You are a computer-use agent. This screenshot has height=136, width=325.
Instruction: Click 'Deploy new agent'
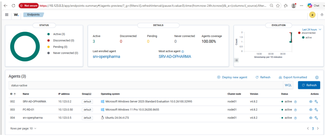pyautogui.click(x=232, y=77)
